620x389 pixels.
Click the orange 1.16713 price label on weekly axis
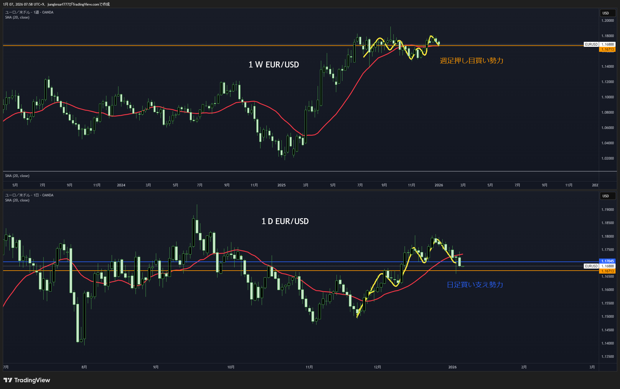(x=608, y=49)
